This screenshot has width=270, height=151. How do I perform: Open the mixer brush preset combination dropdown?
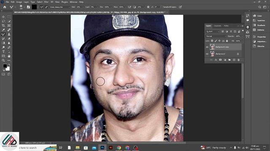[x=60, y=7]
